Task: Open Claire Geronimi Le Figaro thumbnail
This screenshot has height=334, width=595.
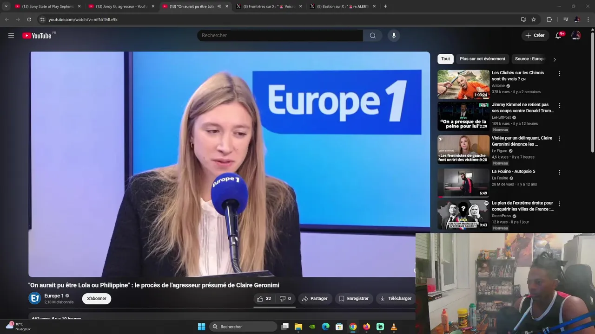Action: click(x=463, y=149)
